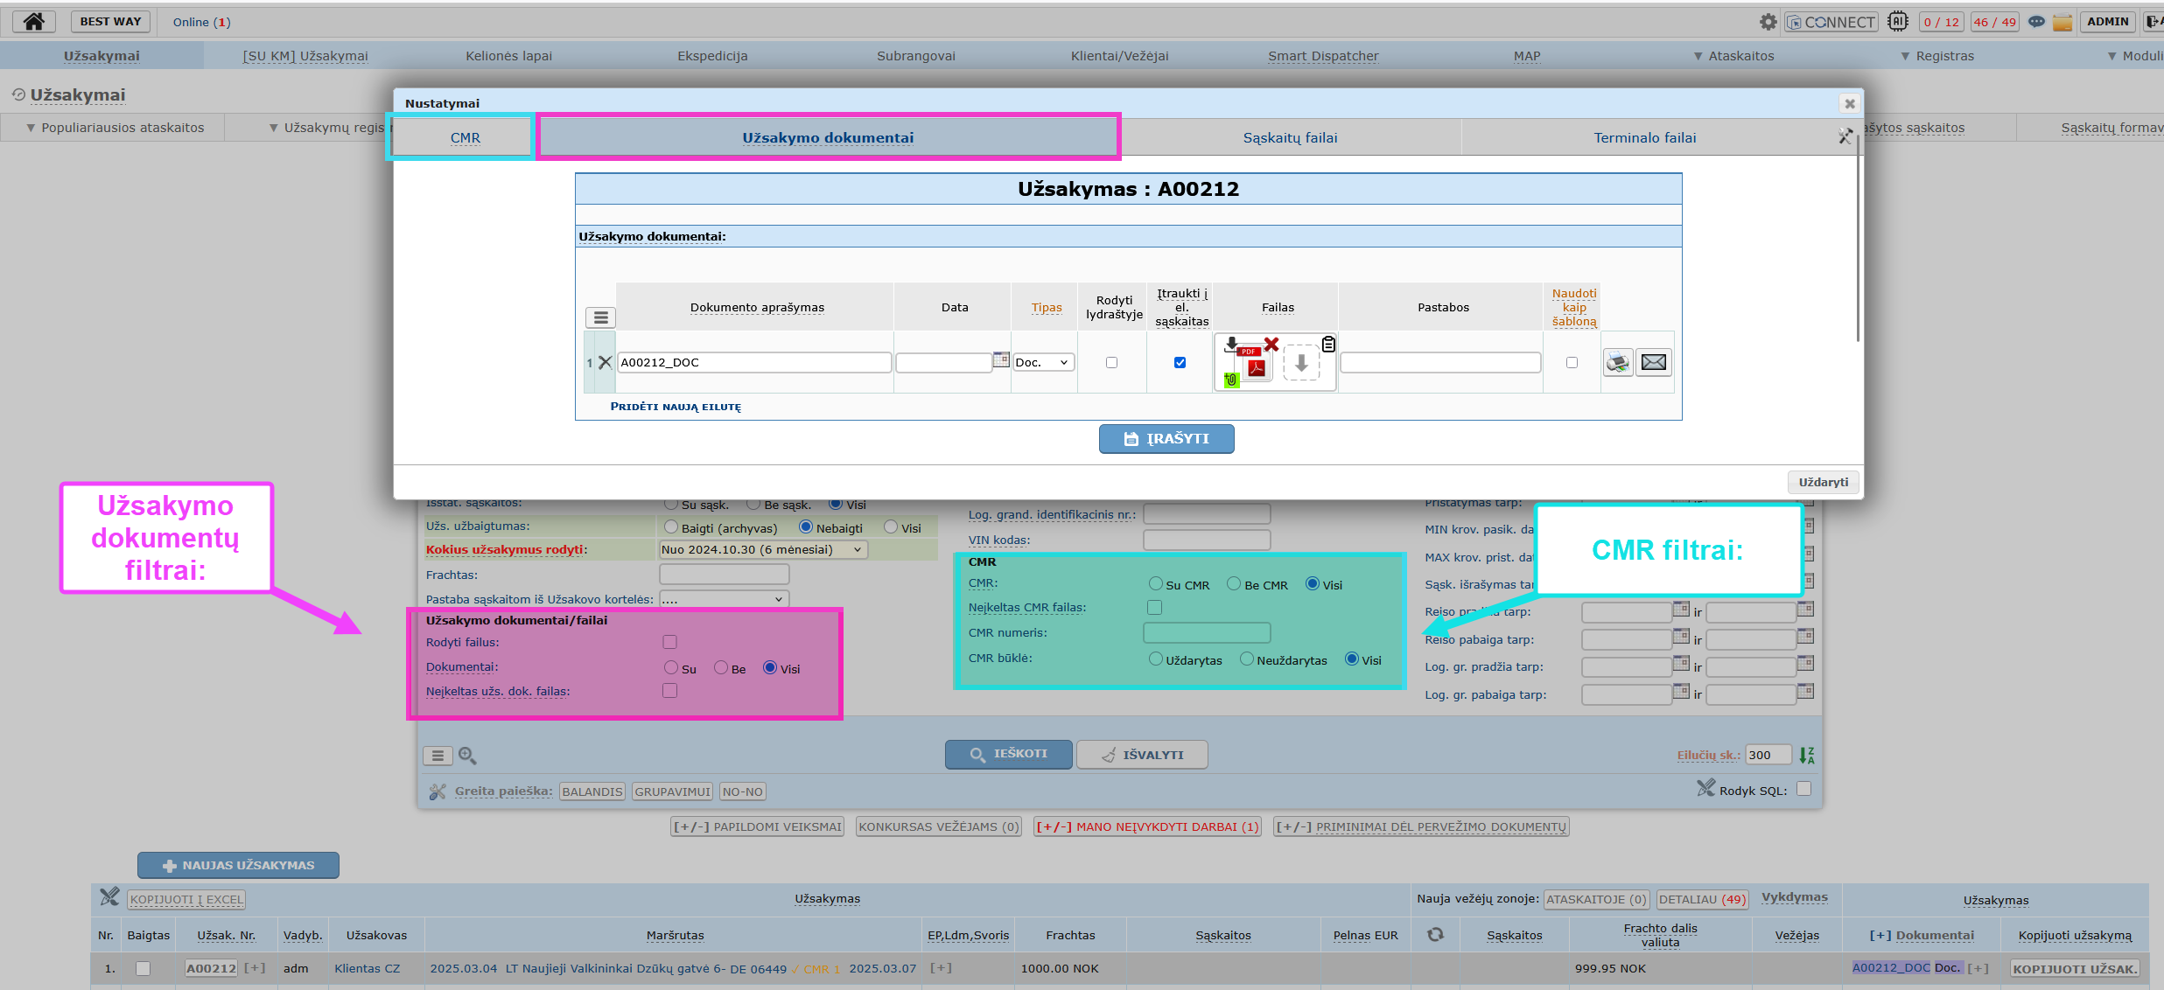This screenshot has width=2164, height=990.
Task: Expand Kokius užsakymus rodyti dropdown
Action: pos(763,549)
